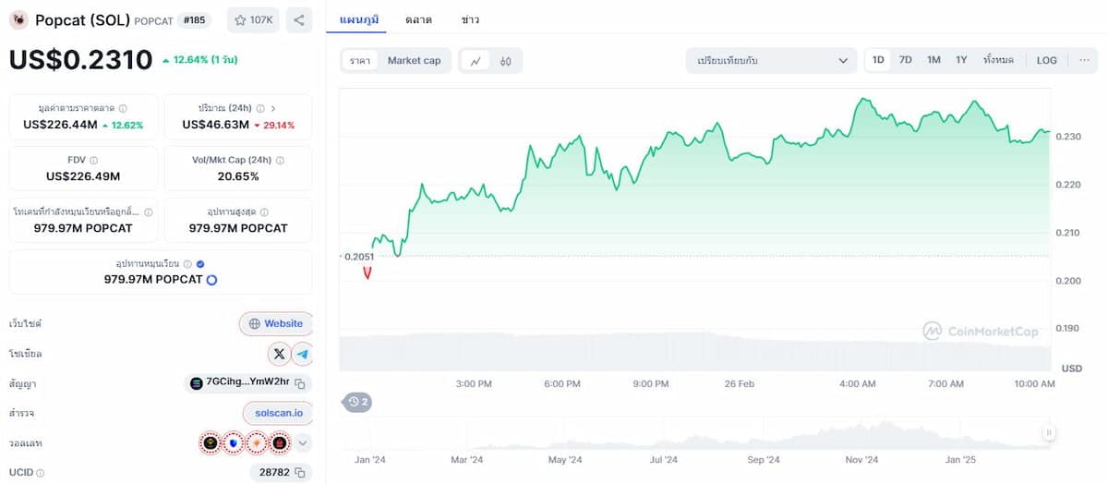The width and height of the screenshot is (1108, 484).
Task: Select the US$226.44M market cap value
Action: (x=60, y=125)
